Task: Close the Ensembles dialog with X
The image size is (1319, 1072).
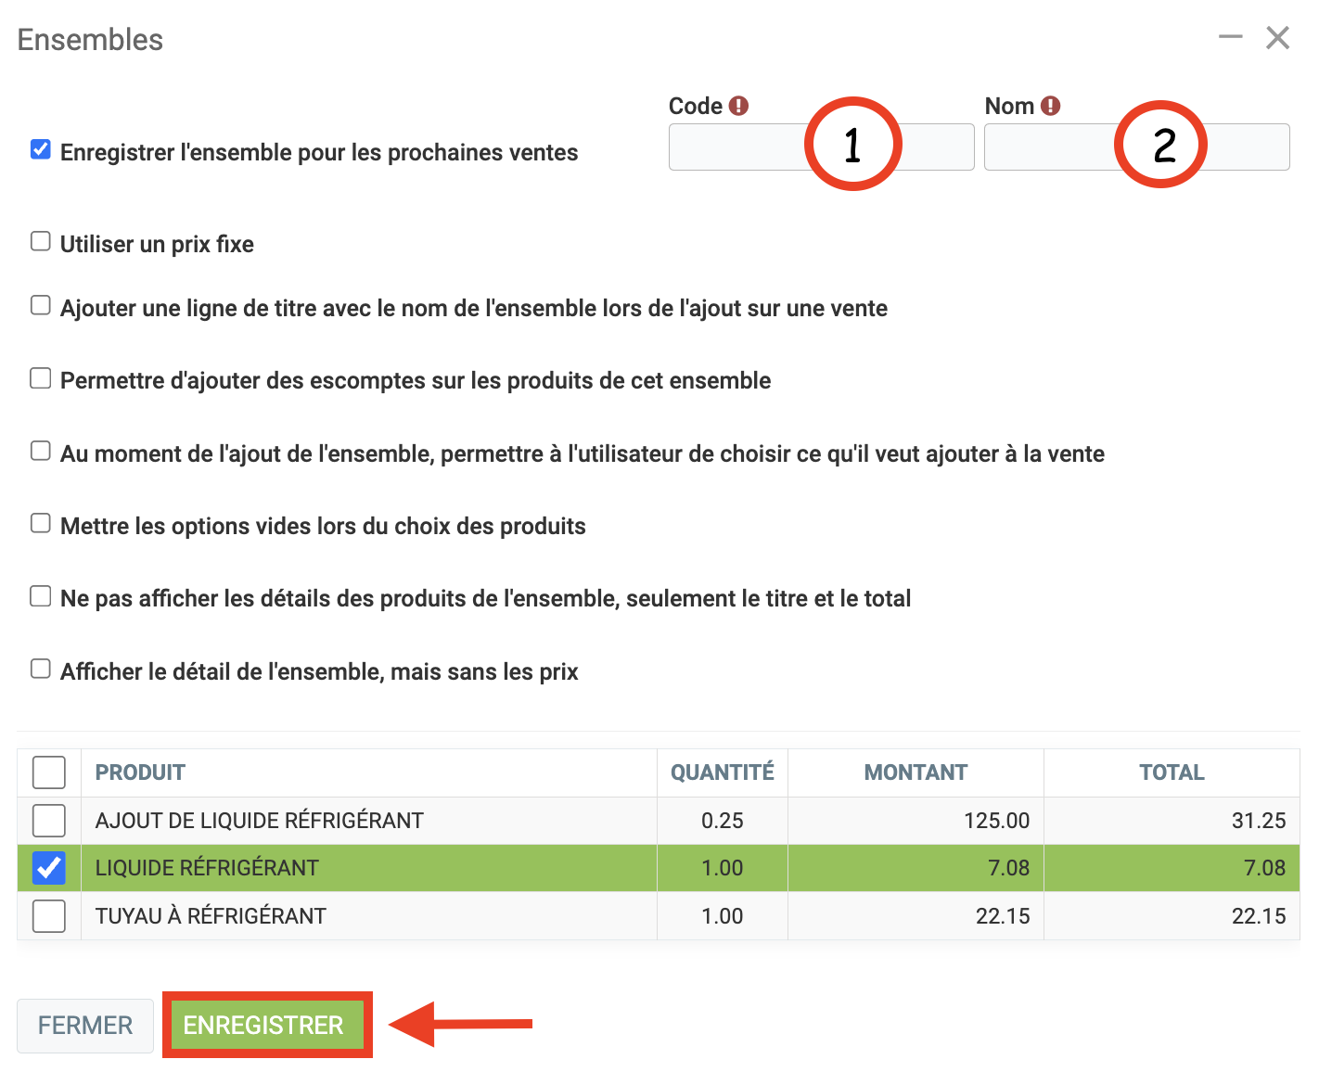Action: [x=1277, y=38]
